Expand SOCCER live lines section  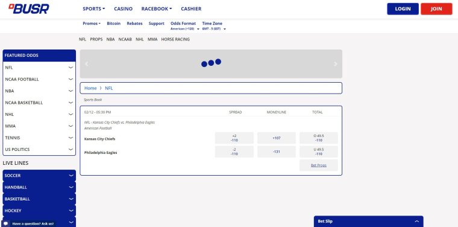39,176
